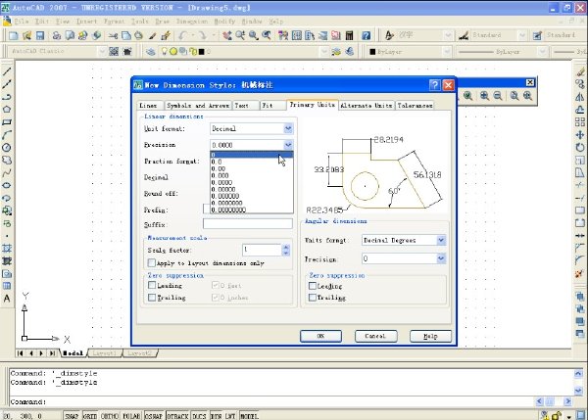The width and height of the screenshot is (588, 420).
Task: Click the QuickCalc calculator icon
Action: (x=349, y=35)
